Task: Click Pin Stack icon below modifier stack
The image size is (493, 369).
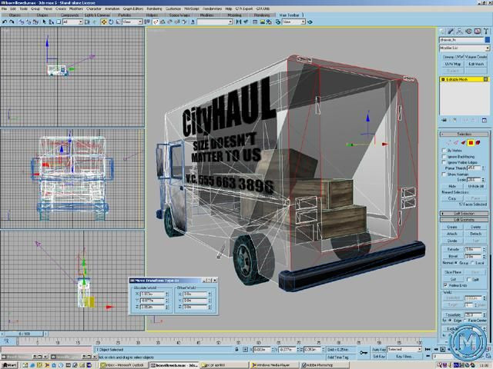Action: (x=444, y=120)
